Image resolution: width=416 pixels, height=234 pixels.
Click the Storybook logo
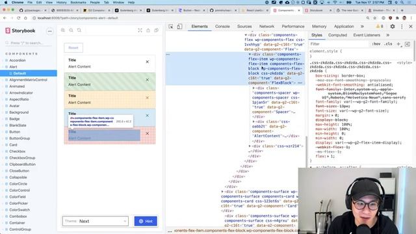[20, 31]
